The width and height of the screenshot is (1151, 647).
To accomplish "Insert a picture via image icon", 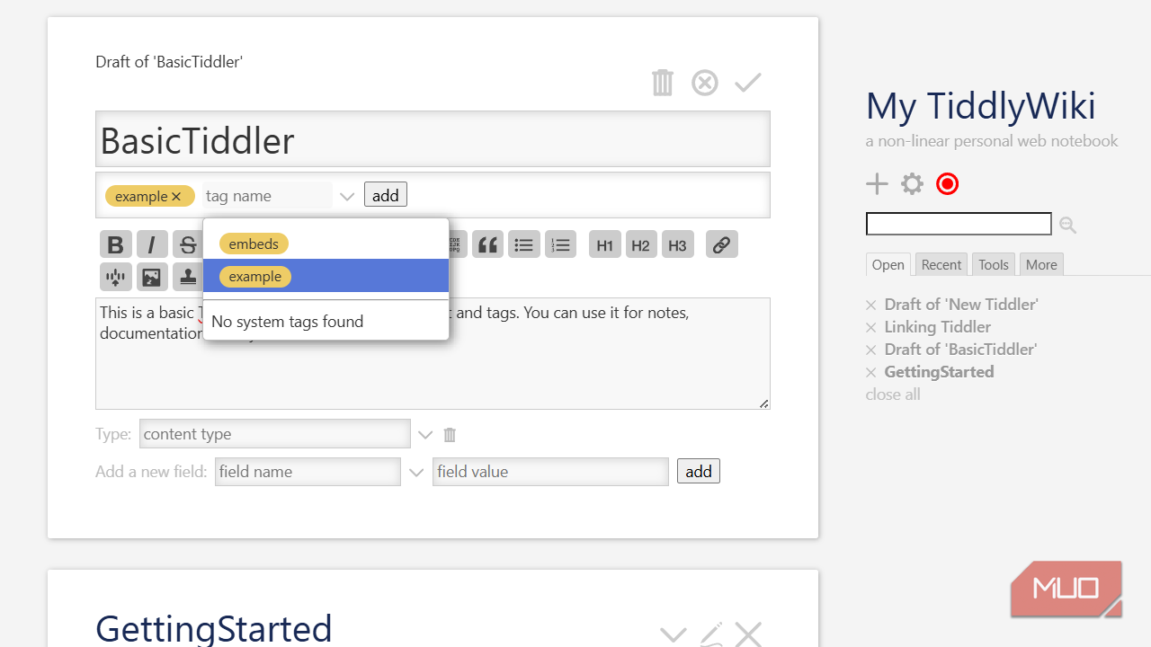I will [x=152, y=277].
